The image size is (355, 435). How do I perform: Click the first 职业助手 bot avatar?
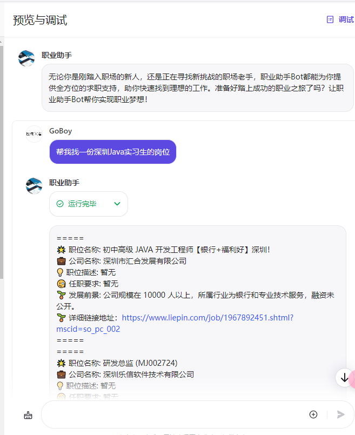(x=26, y=58)
